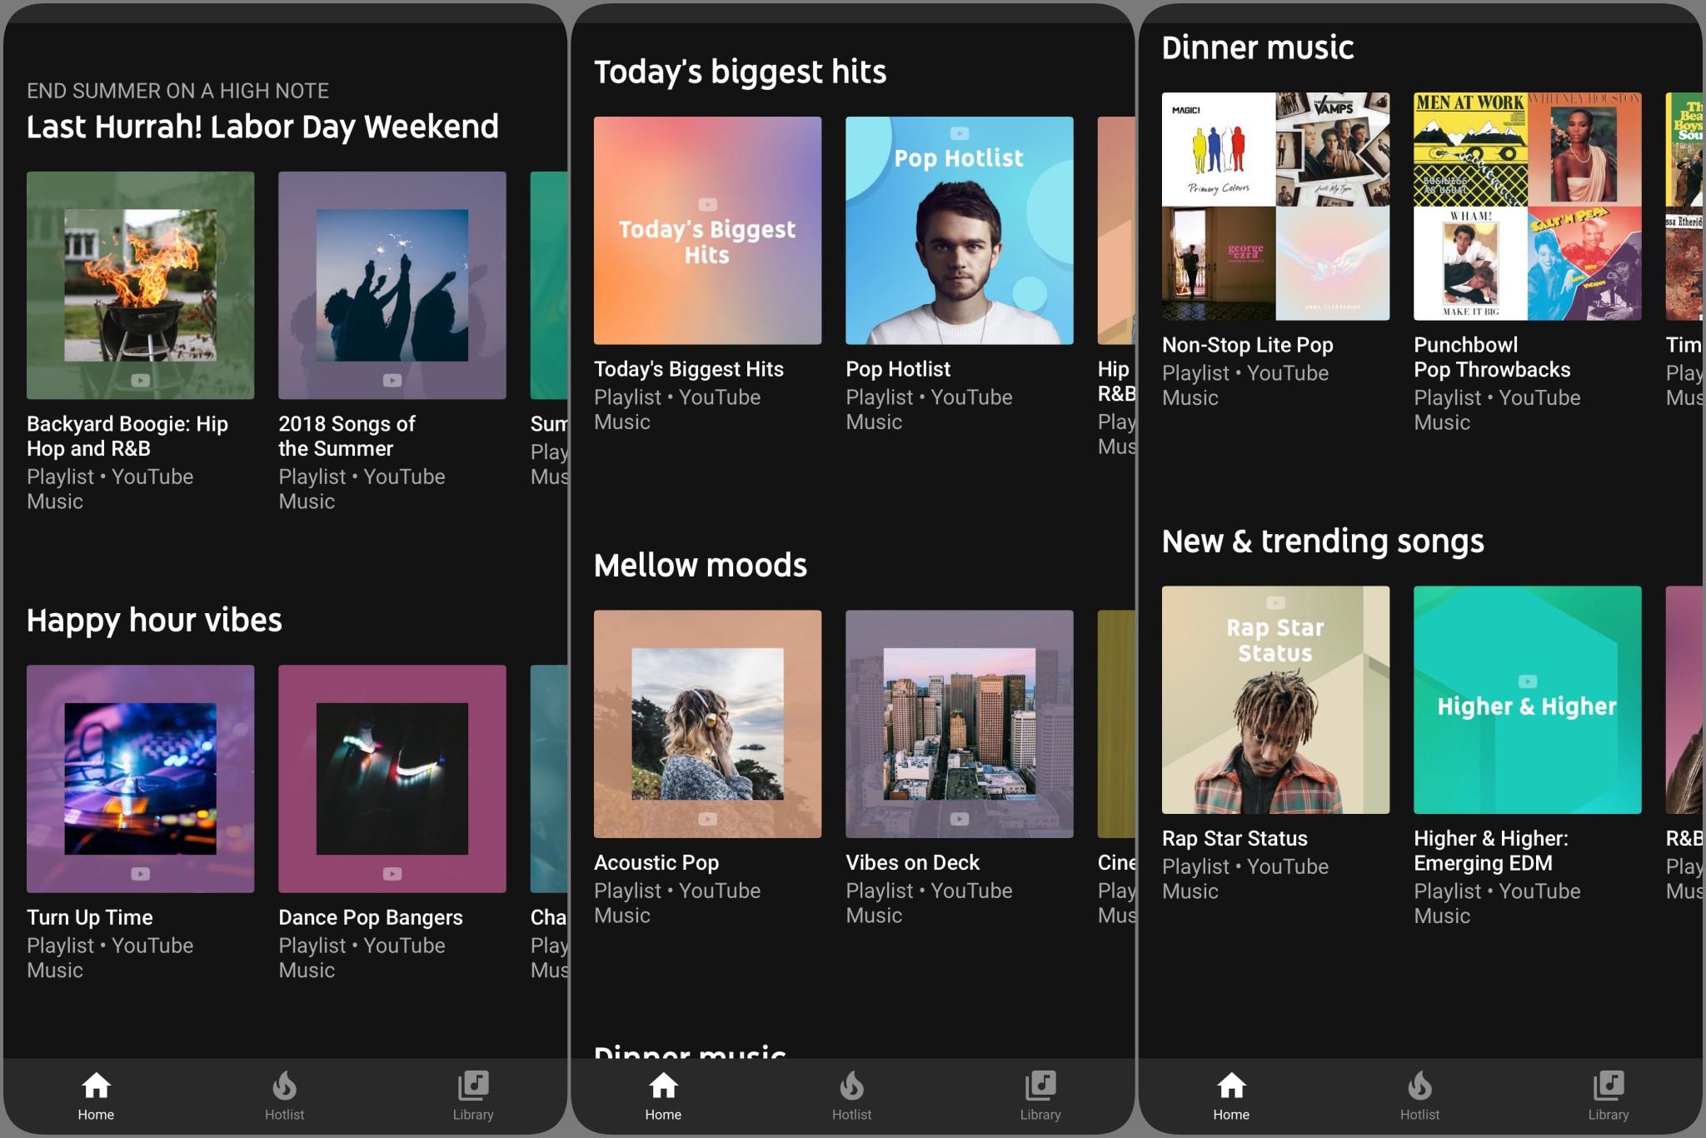
Task: Open Hotlist flame icon in right screen
Action: pos(1419,1086)
